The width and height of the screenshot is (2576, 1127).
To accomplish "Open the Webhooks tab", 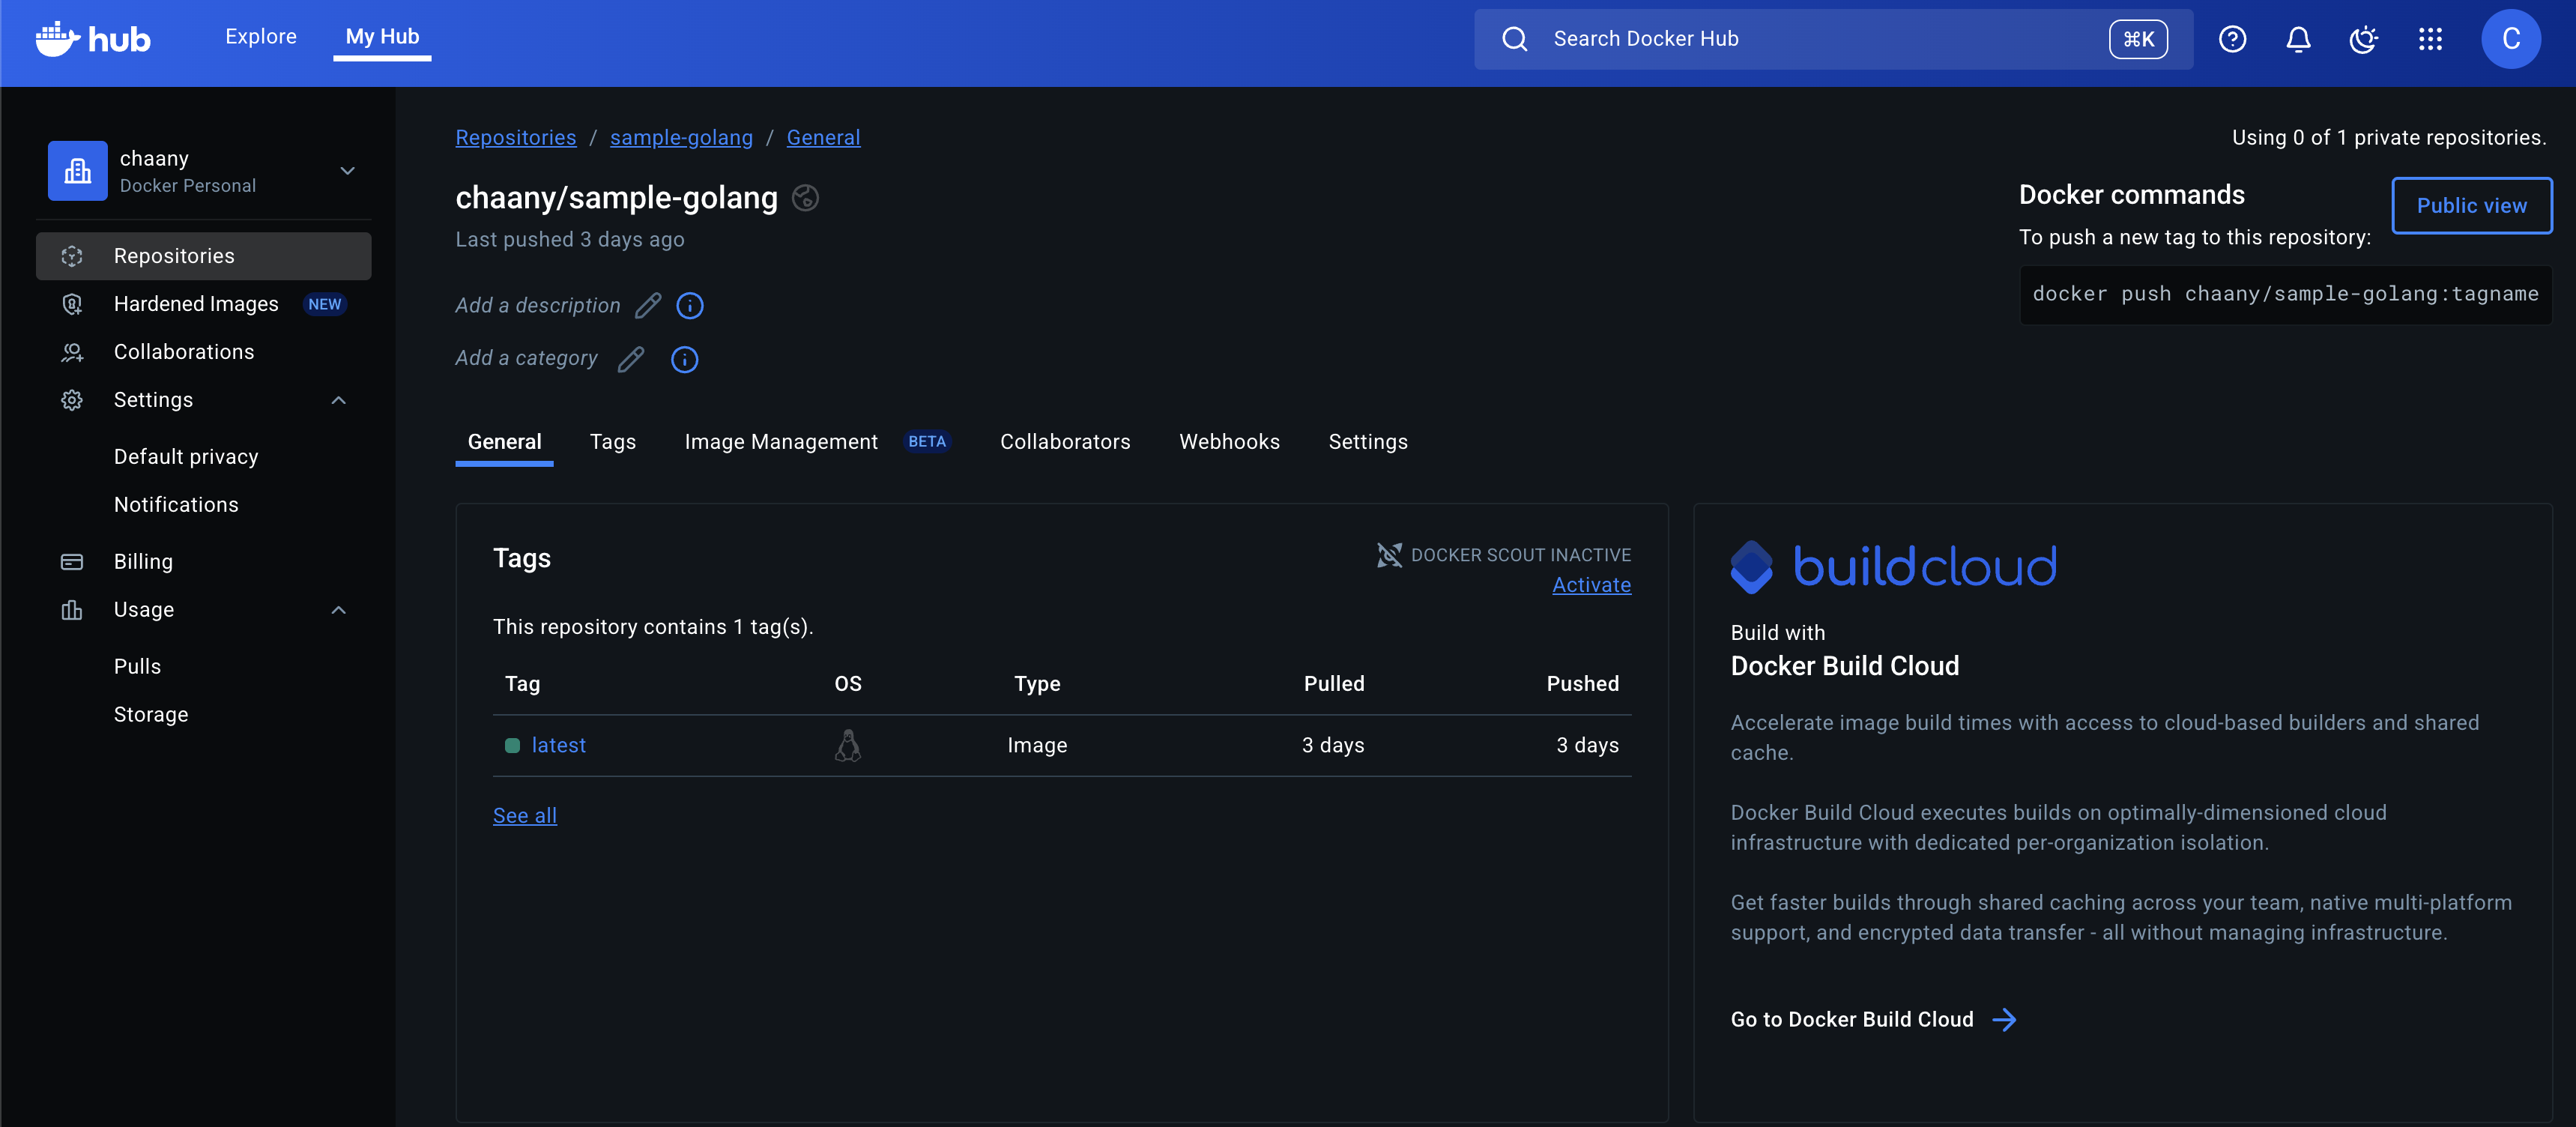I will [x=1229, y=442].
